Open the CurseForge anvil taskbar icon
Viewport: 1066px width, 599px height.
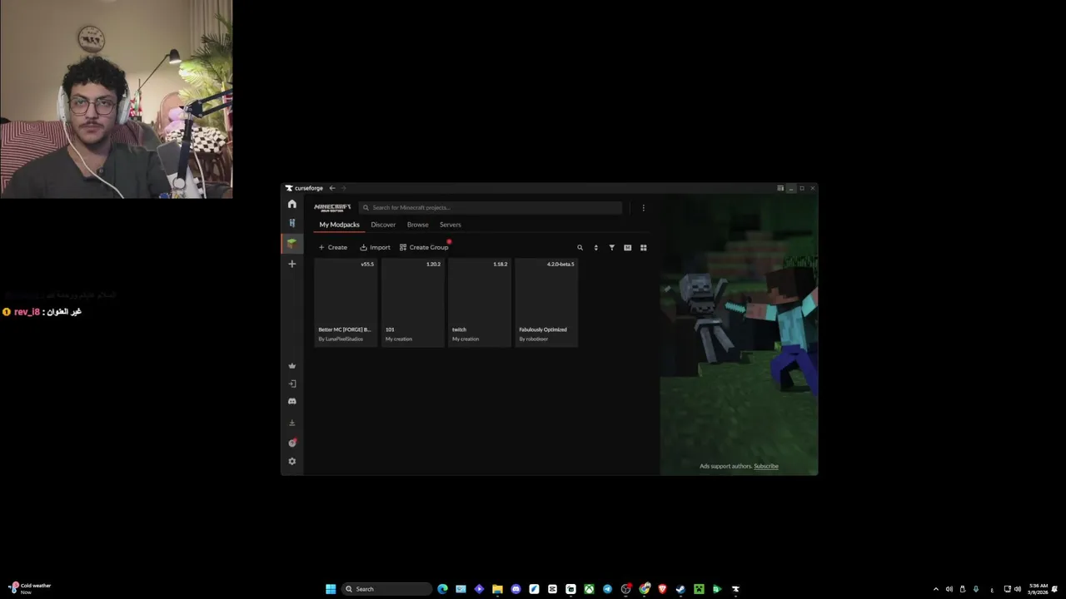point(735,589)
